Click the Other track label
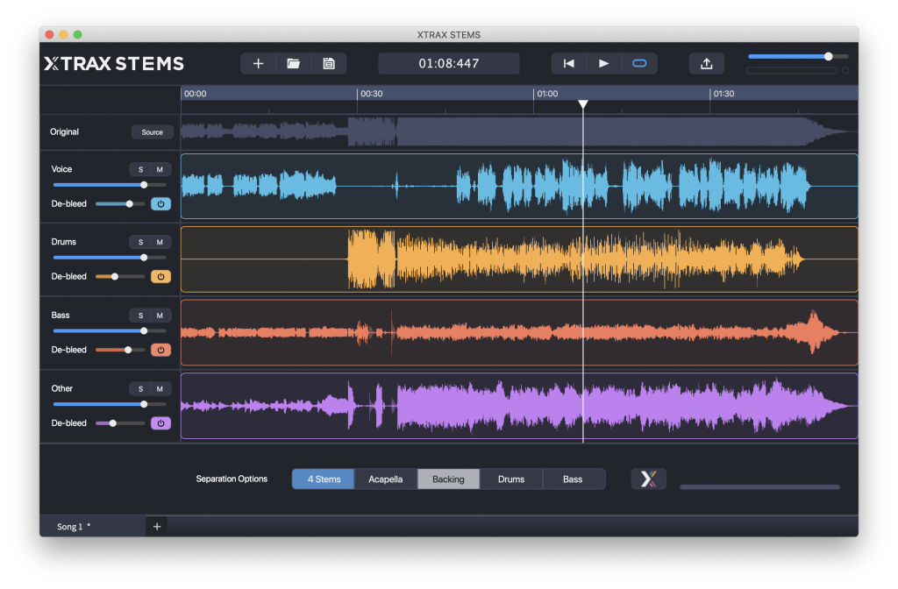 point(62,388)
